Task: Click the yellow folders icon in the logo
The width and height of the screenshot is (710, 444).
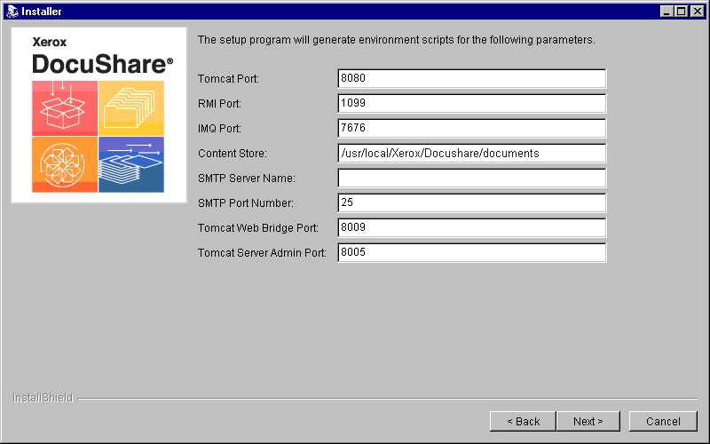Action: 131,108
